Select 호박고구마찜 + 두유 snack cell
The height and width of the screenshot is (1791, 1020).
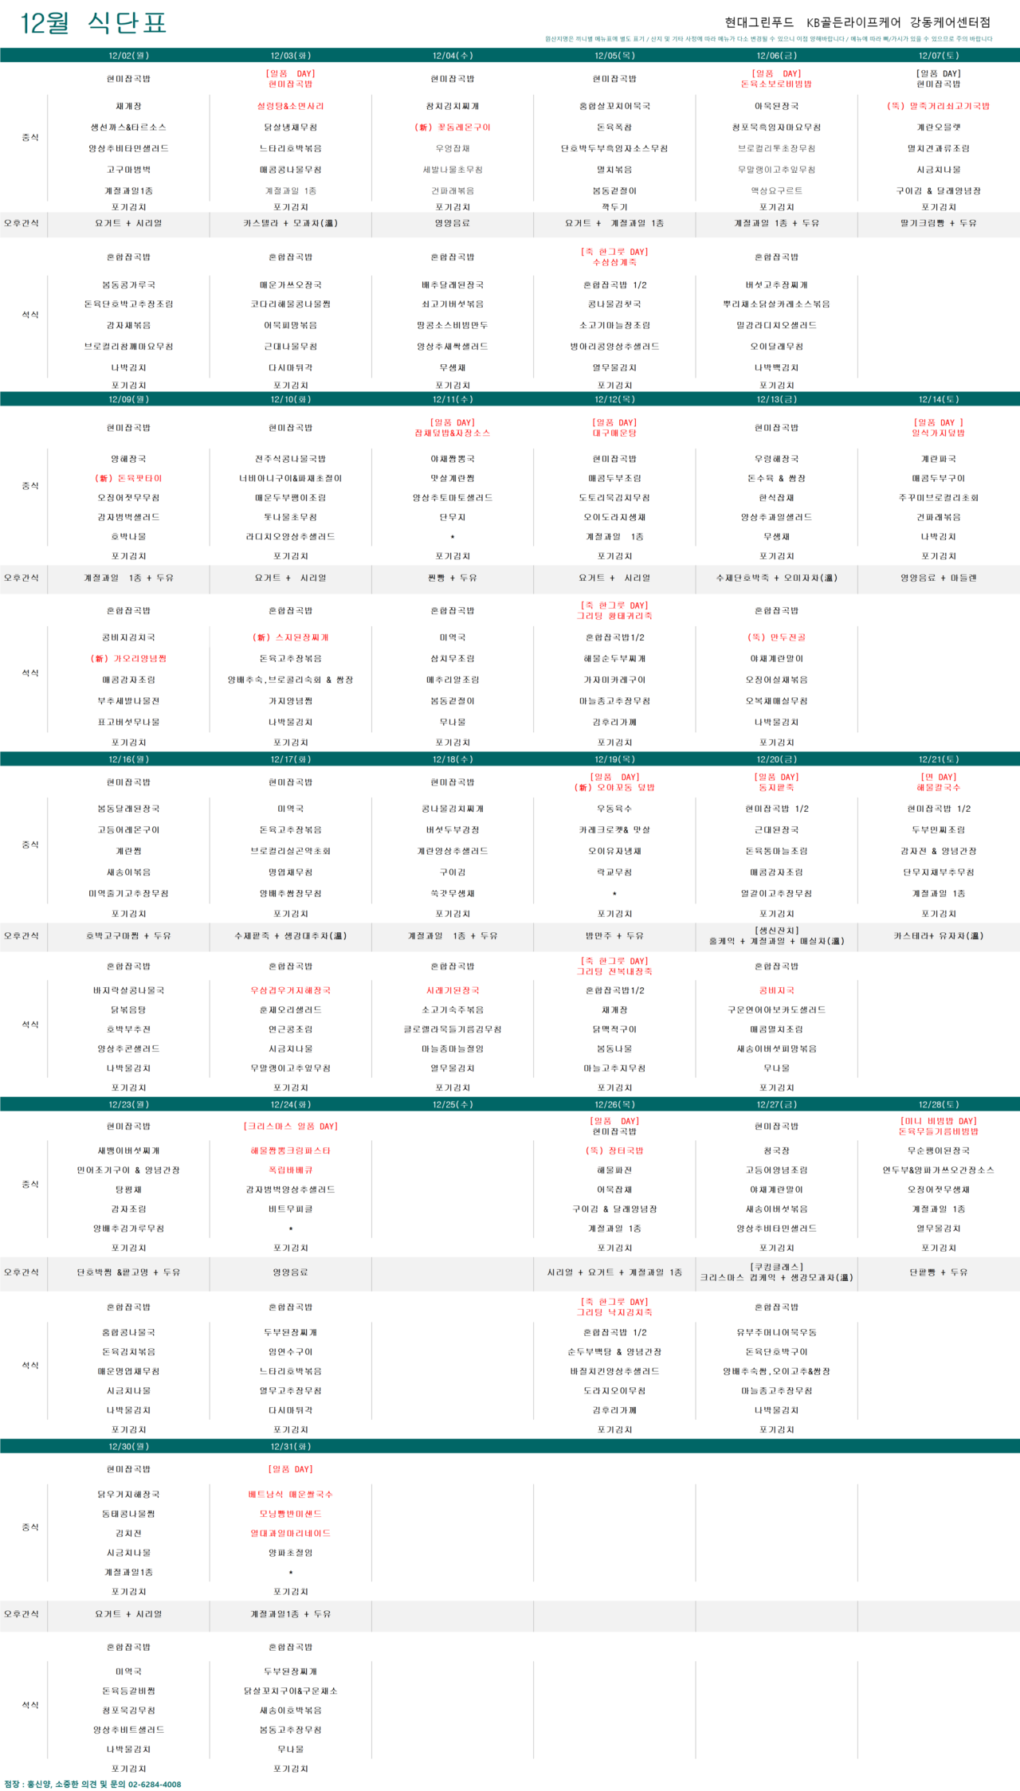129,935
